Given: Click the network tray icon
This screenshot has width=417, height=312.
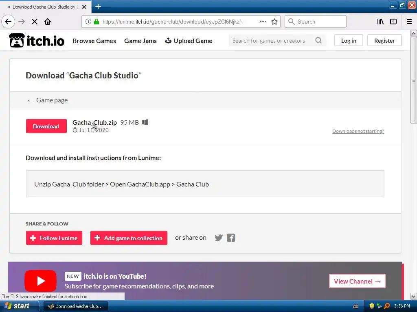Looking at the screenshot, I should point(379,306).
